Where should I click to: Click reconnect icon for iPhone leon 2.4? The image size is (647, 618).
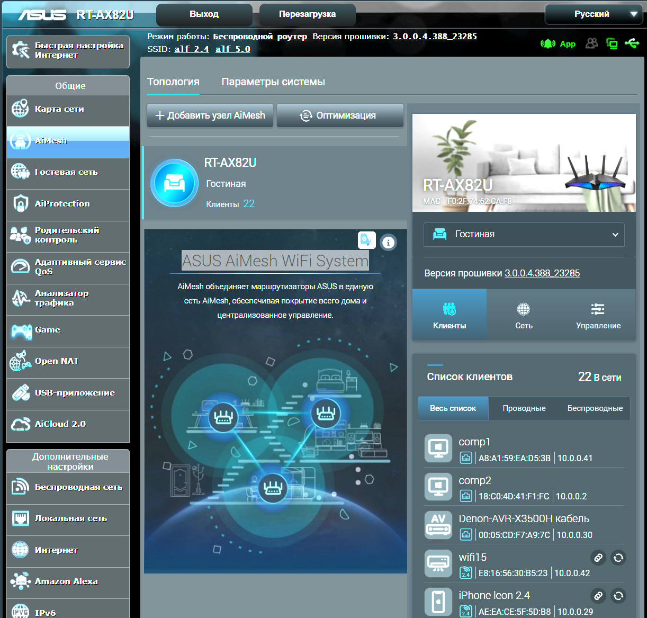pyautogui.click(x=618, y=596)
